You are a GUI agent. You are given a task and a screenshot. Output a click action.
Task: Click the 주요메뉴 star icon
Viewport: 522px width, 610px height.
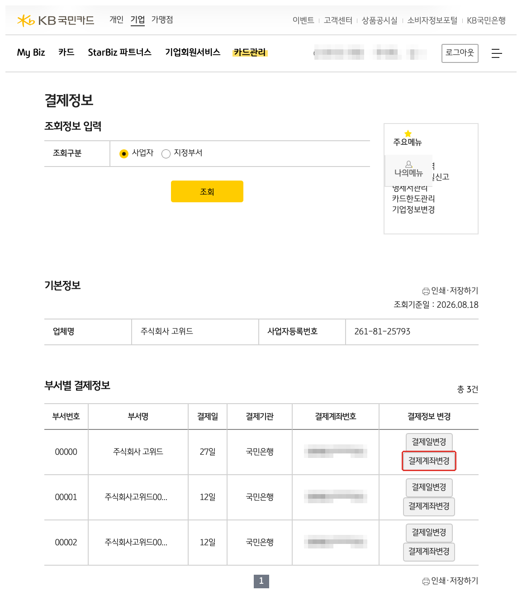tap(408, 133)
